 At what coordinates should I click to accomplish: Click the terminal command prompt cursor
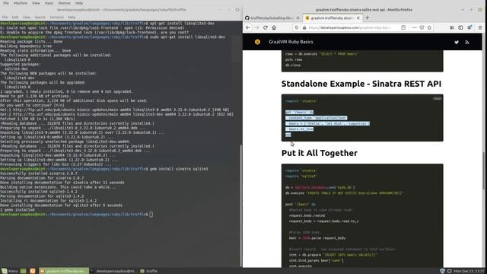(x=151, y=215)
